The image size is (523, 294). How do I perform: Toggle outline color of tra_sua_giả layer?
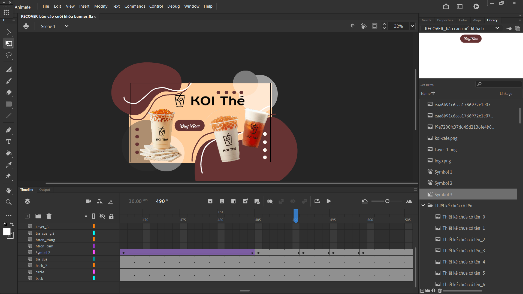pyautogui.click(x=93, y=233)
